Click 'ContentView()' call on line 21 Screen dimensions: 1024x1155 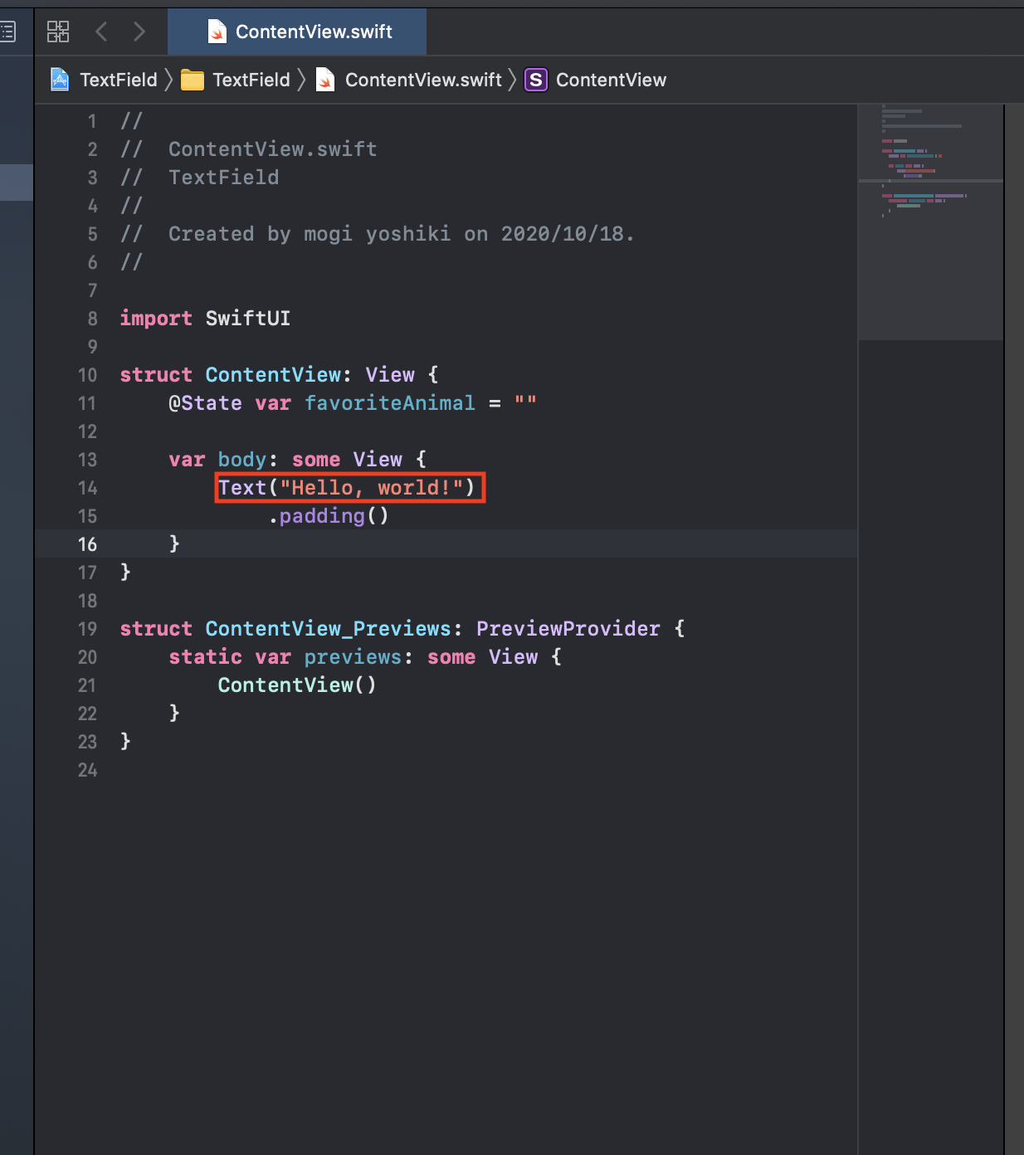point(297,685)
